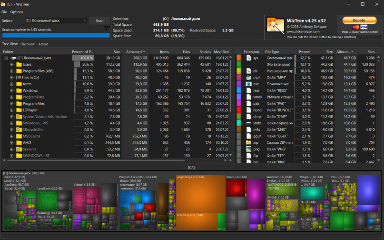Sort file types by Extension header
This screenshot has width=384, height=240.
(252, 52)
